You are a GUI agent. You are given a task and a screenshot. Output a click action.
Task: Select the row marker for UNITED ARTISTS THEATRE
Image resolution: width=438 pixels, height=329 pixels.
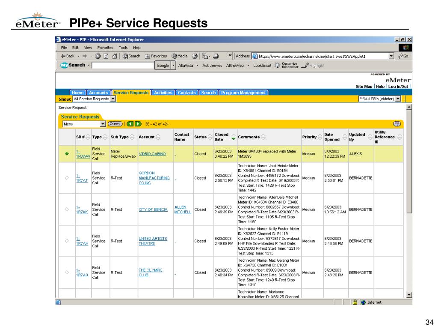[67, 241]
